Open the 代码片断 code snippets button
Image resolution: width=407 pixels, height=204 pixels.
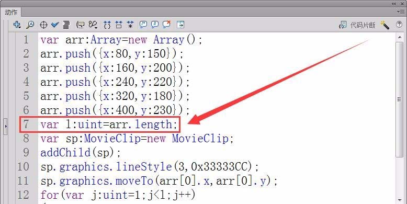coord(357,25)
